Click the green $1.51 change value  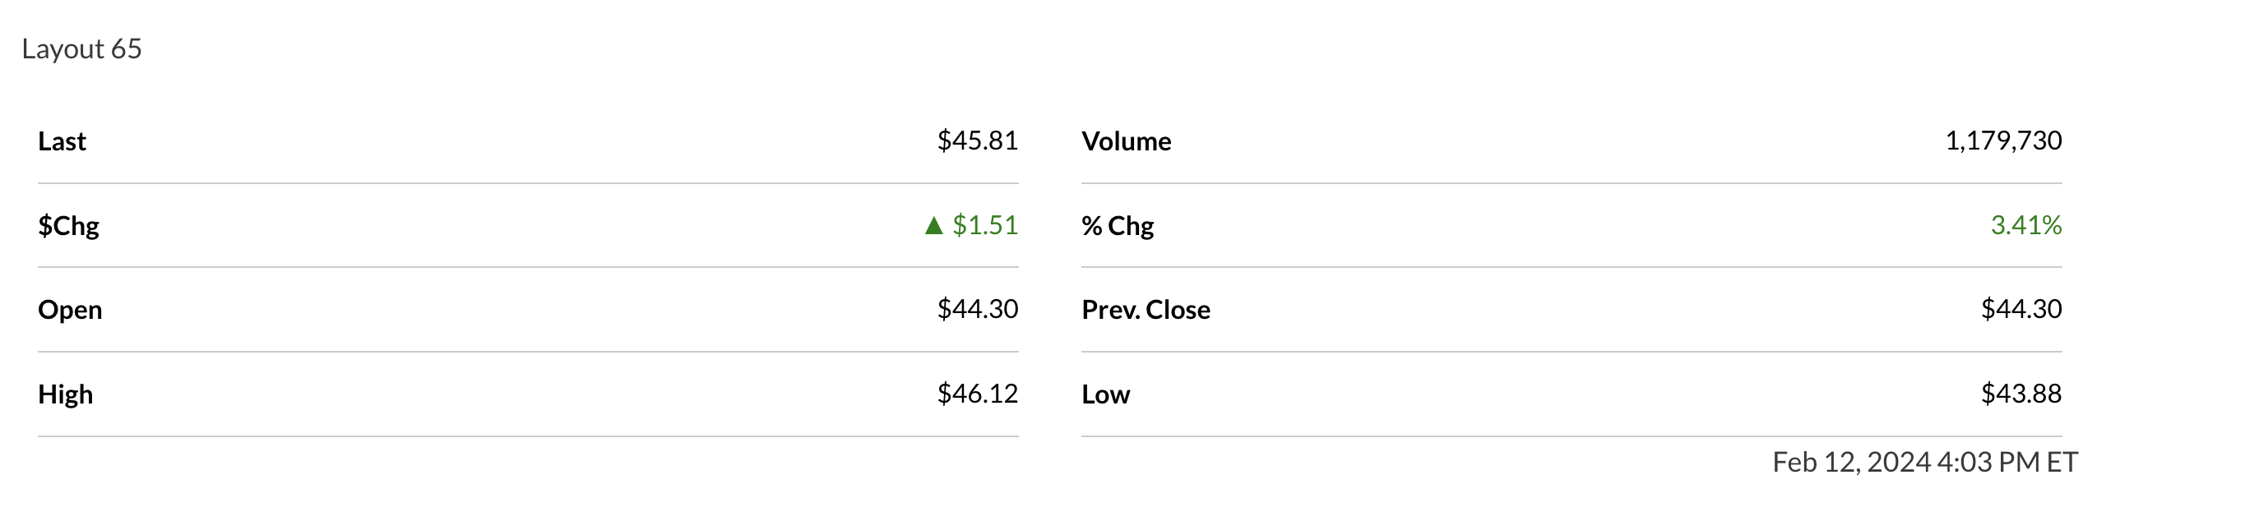click(x=985, y=226)
